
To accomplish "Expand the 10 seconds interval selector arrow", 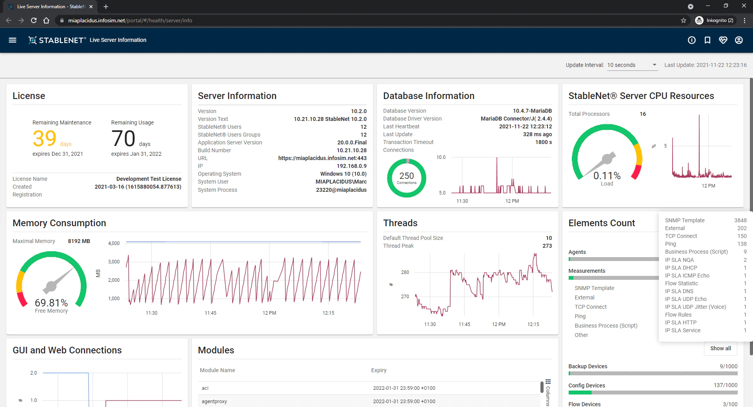I will (x=654, y=65).
